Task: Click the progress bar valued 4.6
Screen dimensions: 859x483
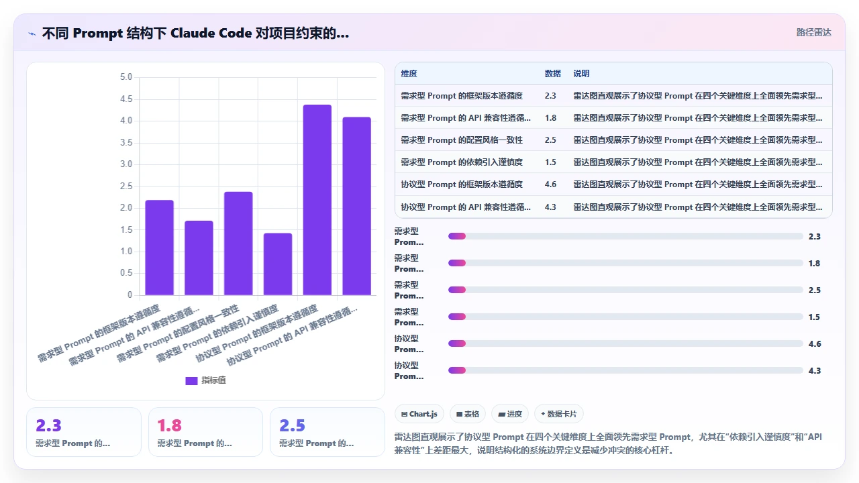Action: 625,343
